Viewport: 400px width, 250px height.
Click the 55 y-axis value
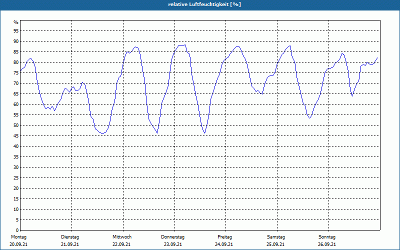pos(16,115)
